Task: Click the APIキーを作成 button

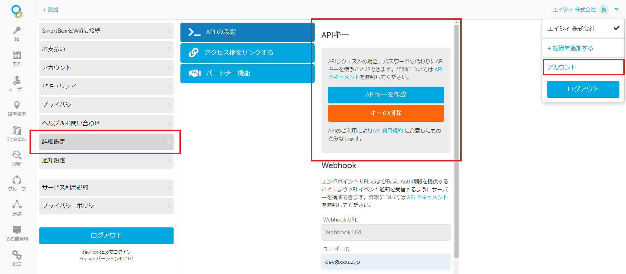Action: coord(386,95)
